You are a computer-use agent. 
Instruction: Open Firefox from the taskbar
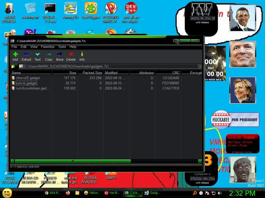[68, 193]
